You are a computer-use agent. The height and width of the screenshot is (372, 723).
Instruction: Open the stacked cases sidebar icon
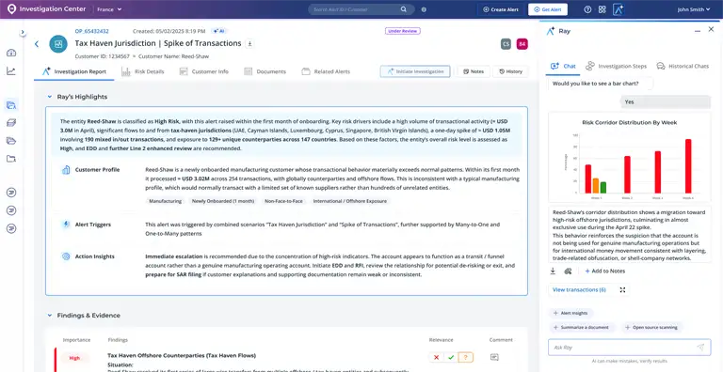pos(11,123)
